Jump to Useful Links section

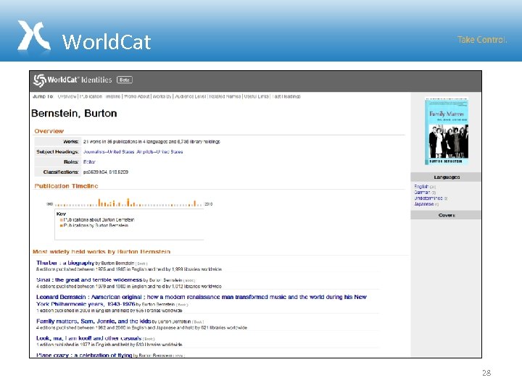click(256, 96)
